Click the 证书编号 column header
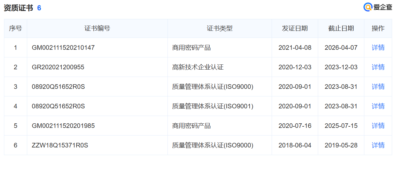 pos(97,28)
